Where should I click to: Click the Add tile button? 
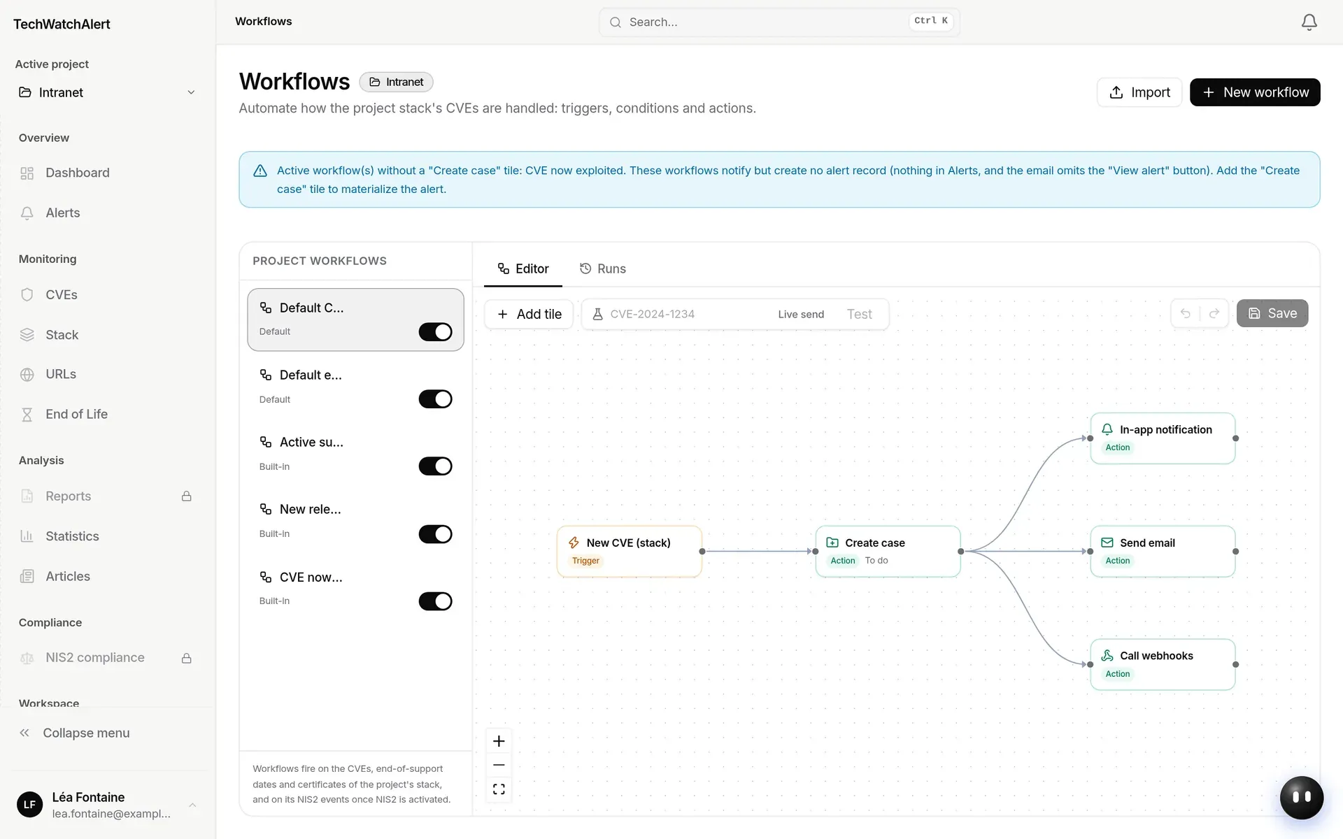529,314
